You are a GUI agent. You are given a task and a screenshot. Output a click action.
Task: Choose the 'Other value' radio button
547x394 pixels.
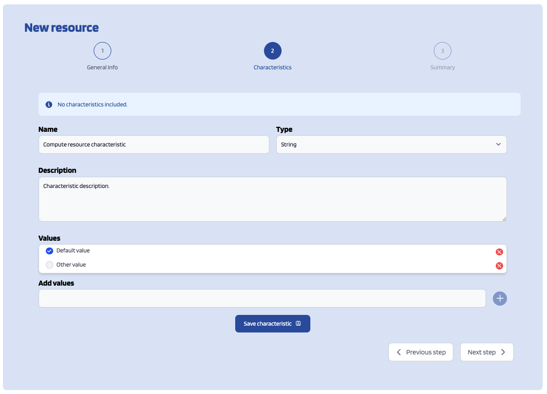49,265
